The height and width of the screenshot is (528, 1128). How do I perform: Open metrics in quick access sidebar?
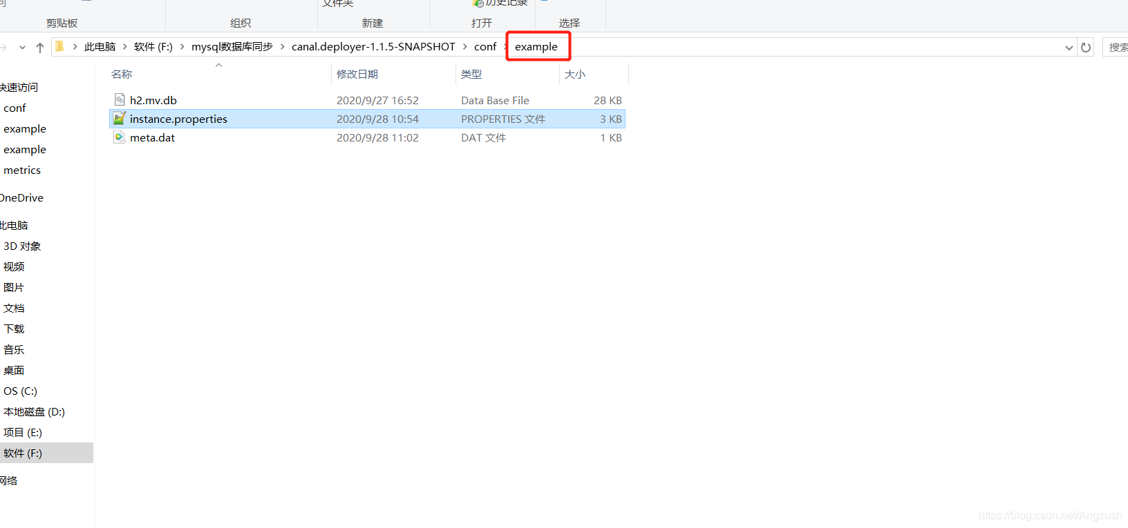(x=22, y=170)
